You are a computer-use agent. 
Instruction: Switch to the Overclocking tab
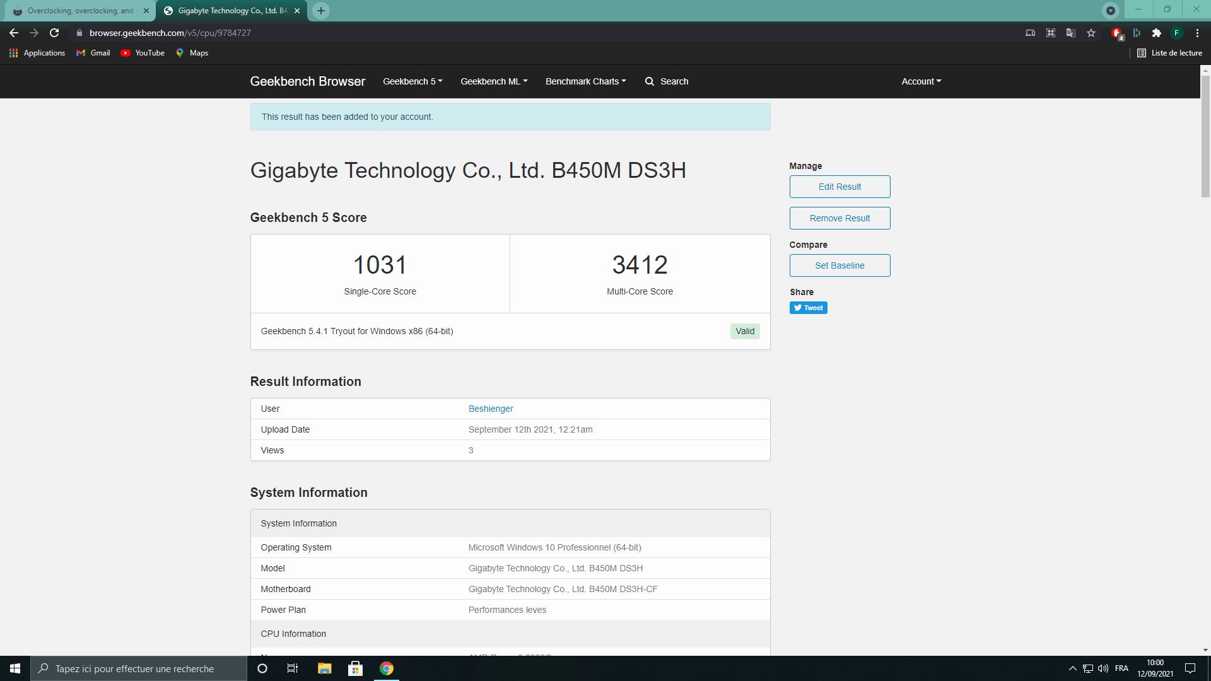pos(80,11)
